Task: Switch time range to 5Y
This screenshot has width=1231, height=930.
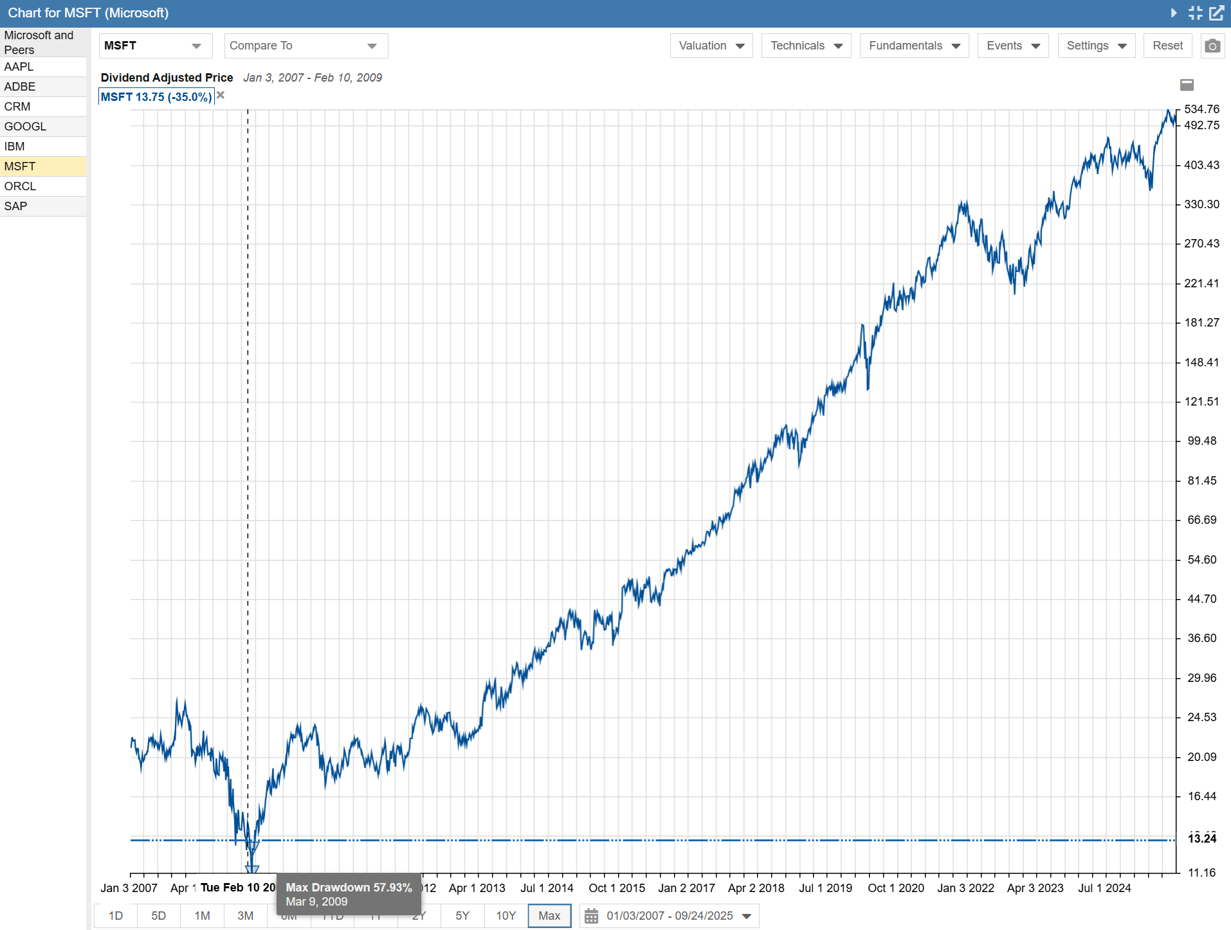Action: coord(462,915)
